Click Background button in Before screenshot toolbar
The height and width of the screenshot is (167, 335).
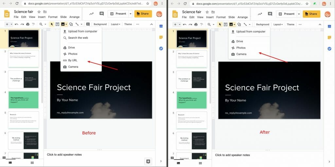(x=100, y=24)
